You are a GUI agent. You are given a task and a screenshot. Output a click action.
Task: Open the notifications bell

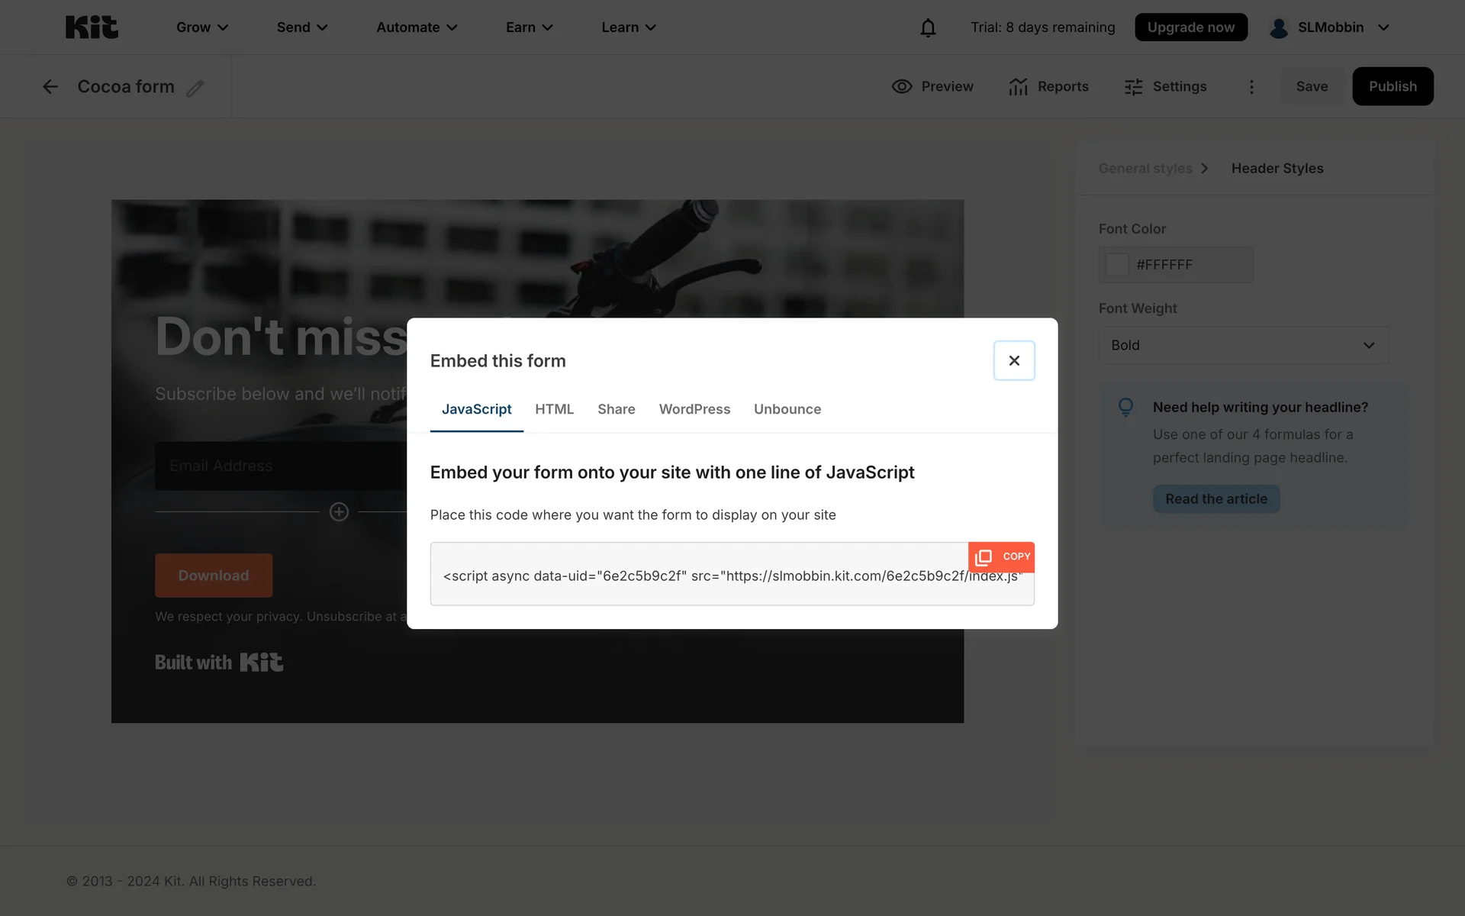coord(927,27)
